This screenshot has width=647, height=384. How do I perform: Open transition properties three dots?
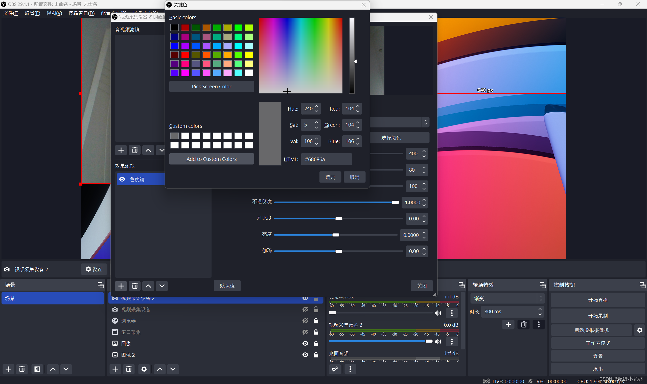point(539,324)
